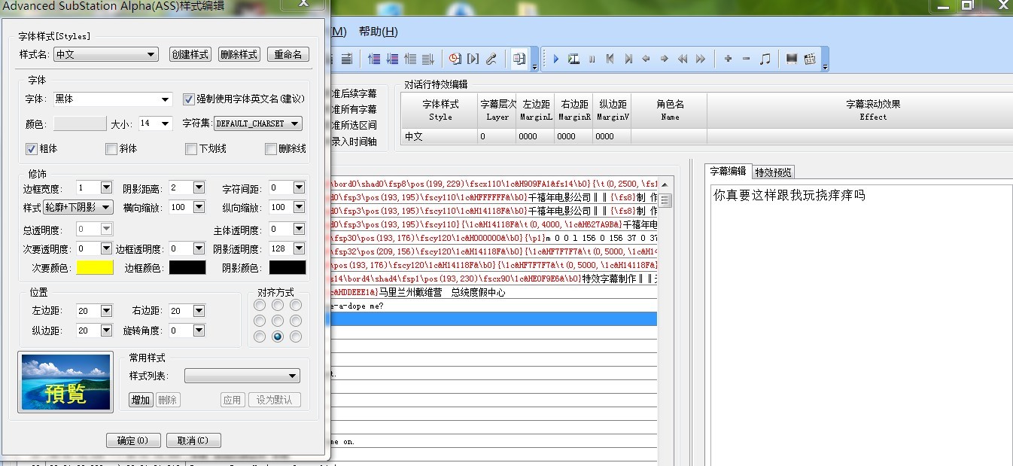Enable the 下划线 underline checkbox
Viewport: 1013px width, 466px height.
tap(191, 149)
